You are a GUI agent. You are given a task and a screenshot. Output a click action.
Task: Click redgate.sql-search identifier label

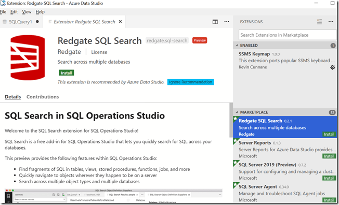(167, 40)
